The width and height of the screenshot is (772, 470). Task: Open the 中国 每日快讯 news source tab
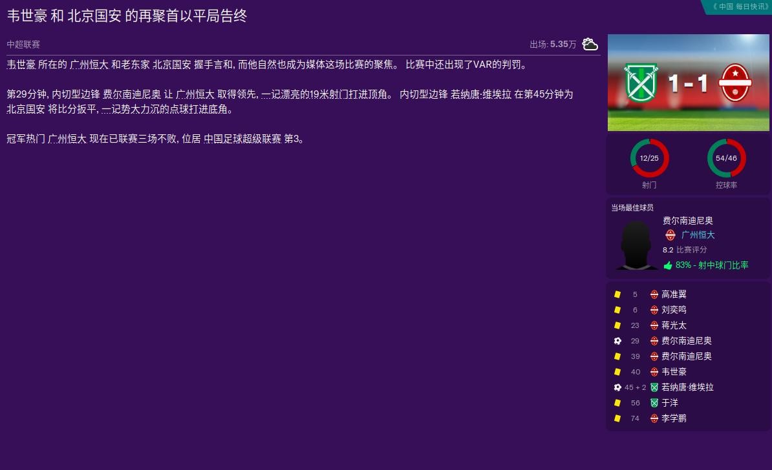(740, 6)
